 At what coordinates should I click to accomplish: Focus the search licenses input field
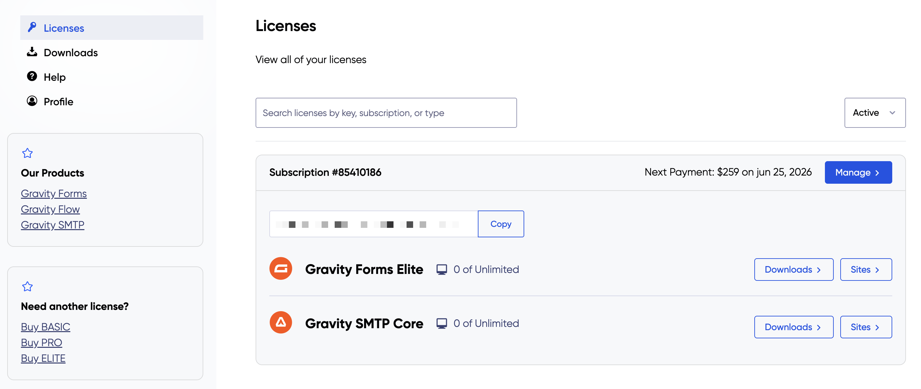coord(386,113)
